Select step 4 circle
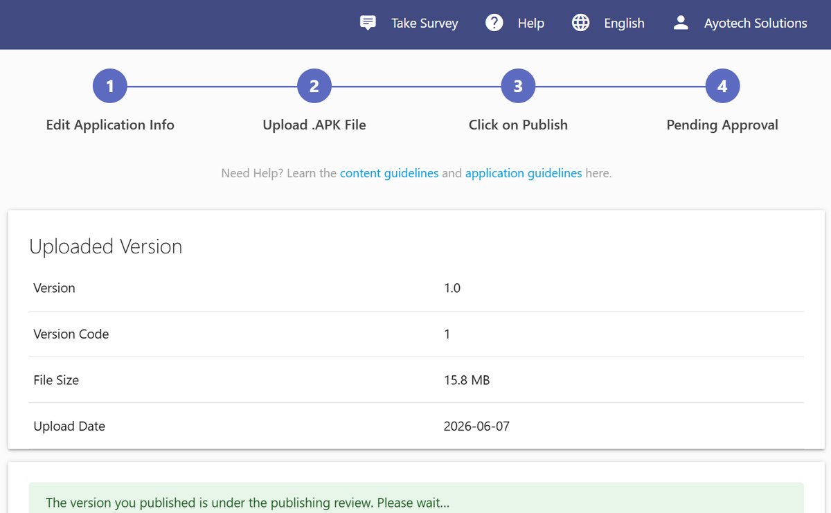 point(722,86)
